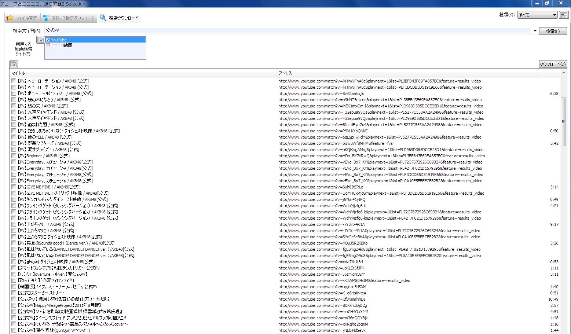Click the check-all icon above the results list

(14, 65)
